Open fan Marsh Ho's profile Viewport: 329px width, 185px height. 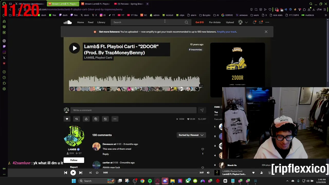tap(232, 165)
